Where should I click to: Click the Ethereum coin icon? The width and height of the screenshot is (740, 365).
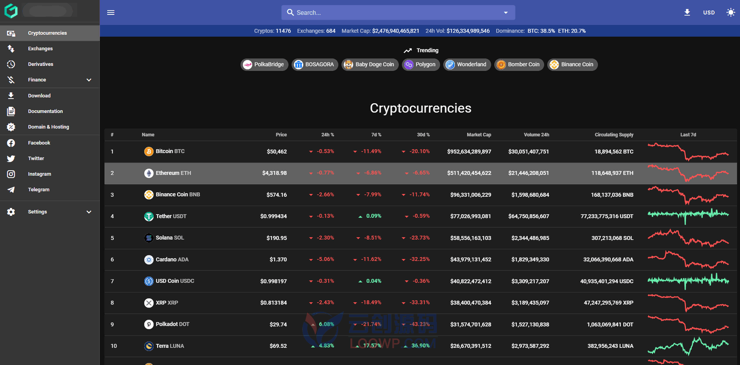[x=149, y=173]
